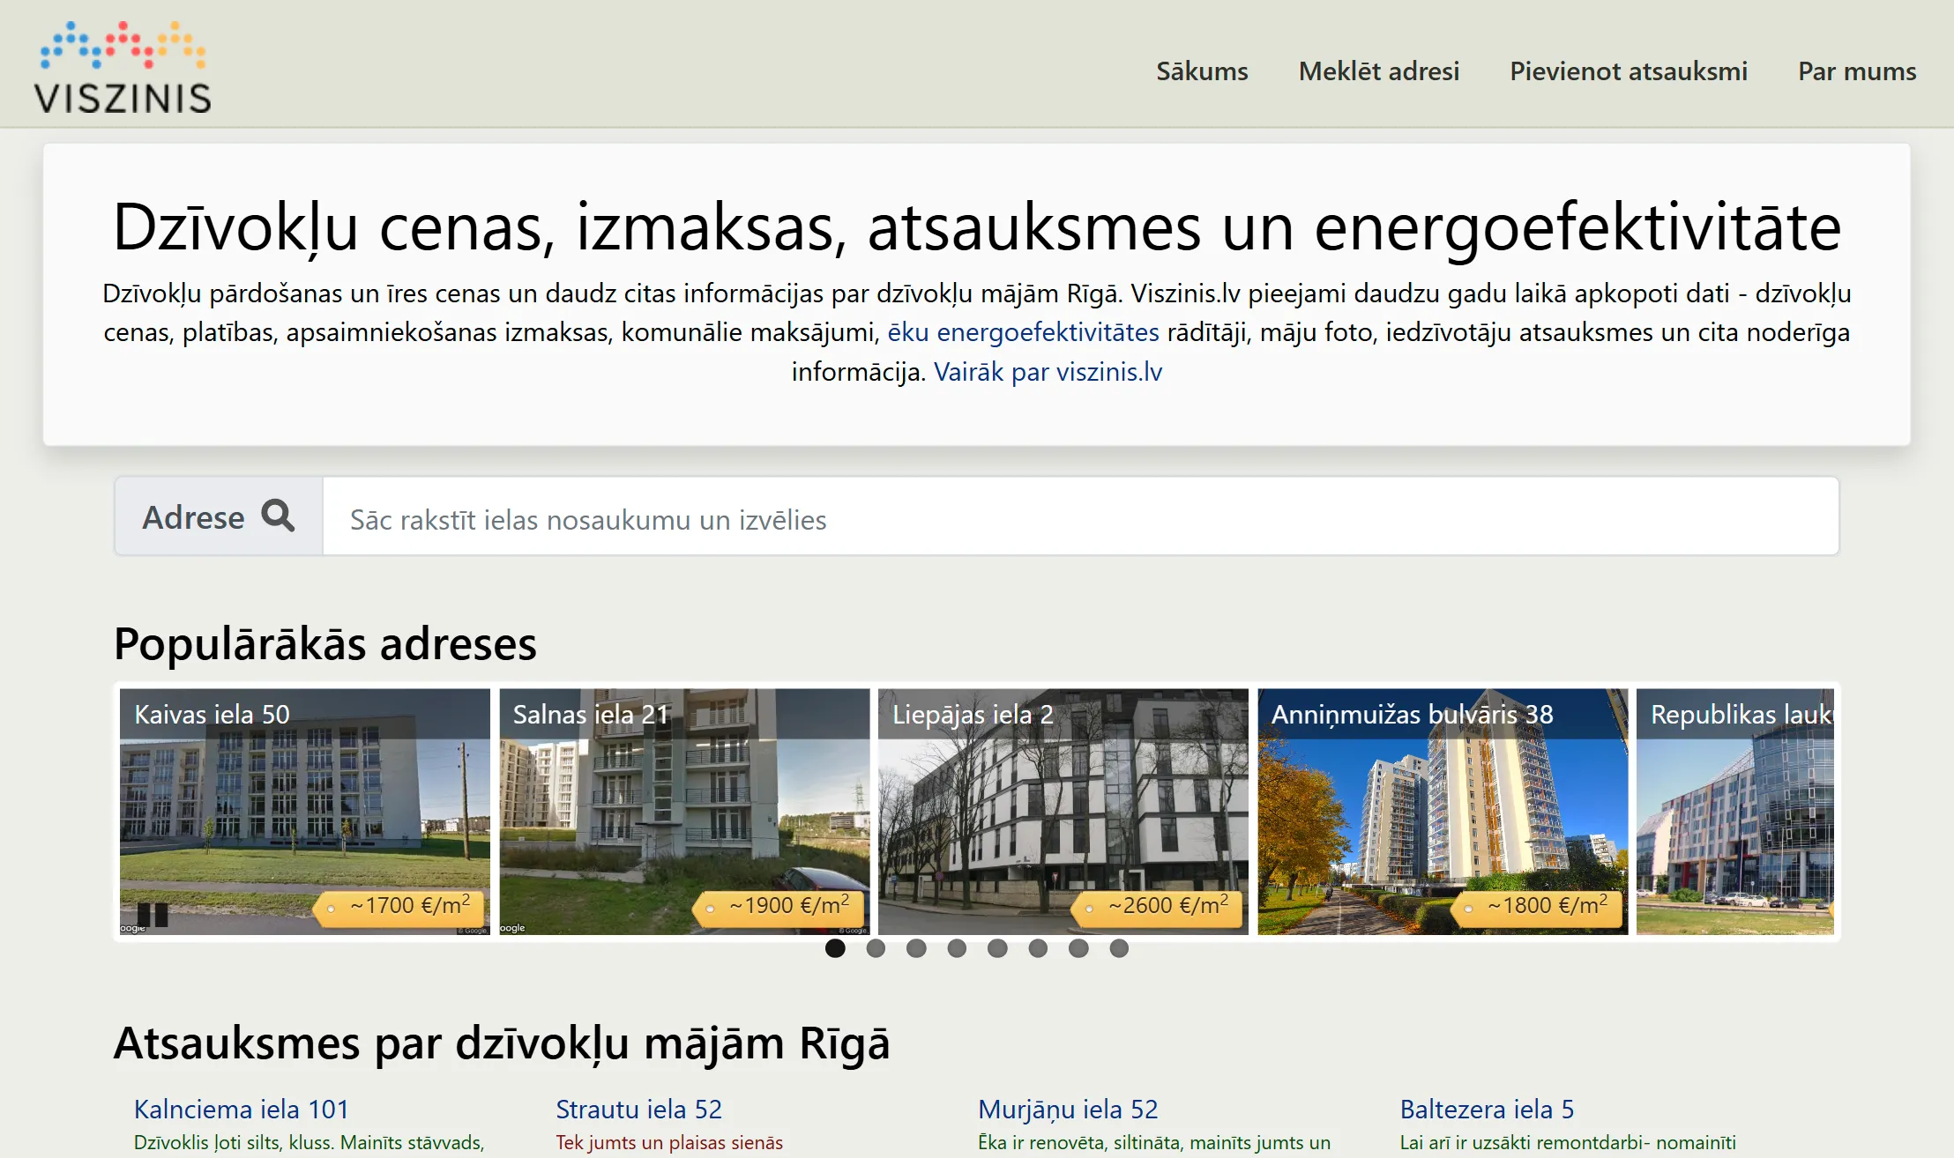1954x1158 pixels.
Task: Select the last carousel page dot
Action: [x=1119, y=948]
